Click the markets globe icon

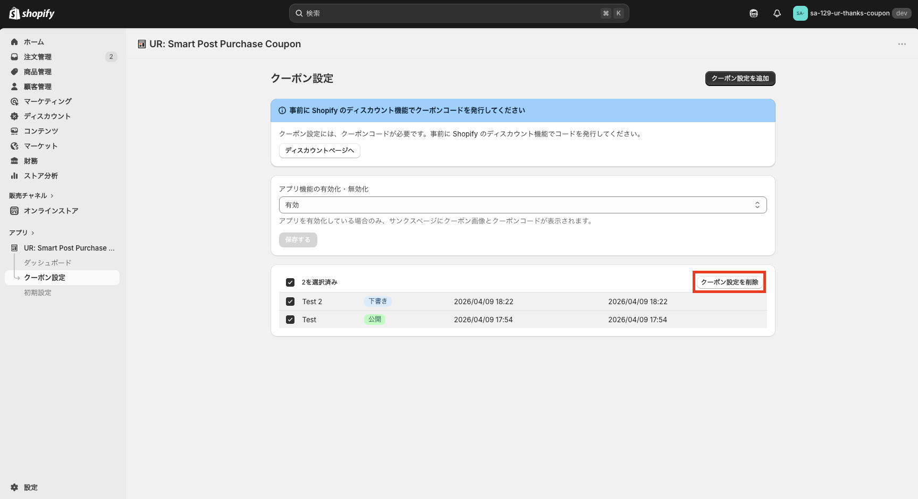click(14, 146)
